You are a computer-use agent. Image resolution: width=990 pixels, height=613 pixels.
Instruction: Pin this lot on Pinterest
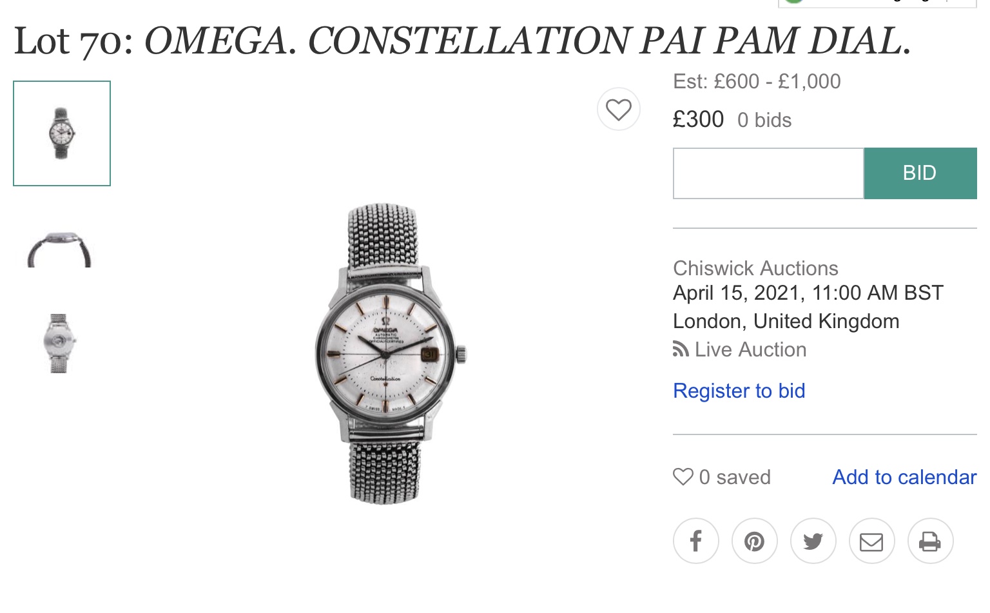tap(754, 541)
